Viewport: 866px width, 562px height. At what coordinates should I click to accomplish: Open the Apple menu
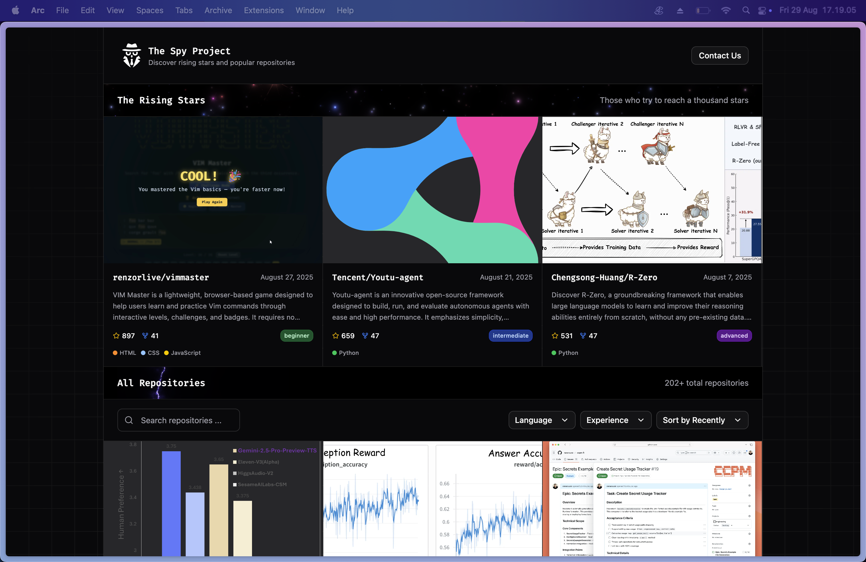click(15, 10)
